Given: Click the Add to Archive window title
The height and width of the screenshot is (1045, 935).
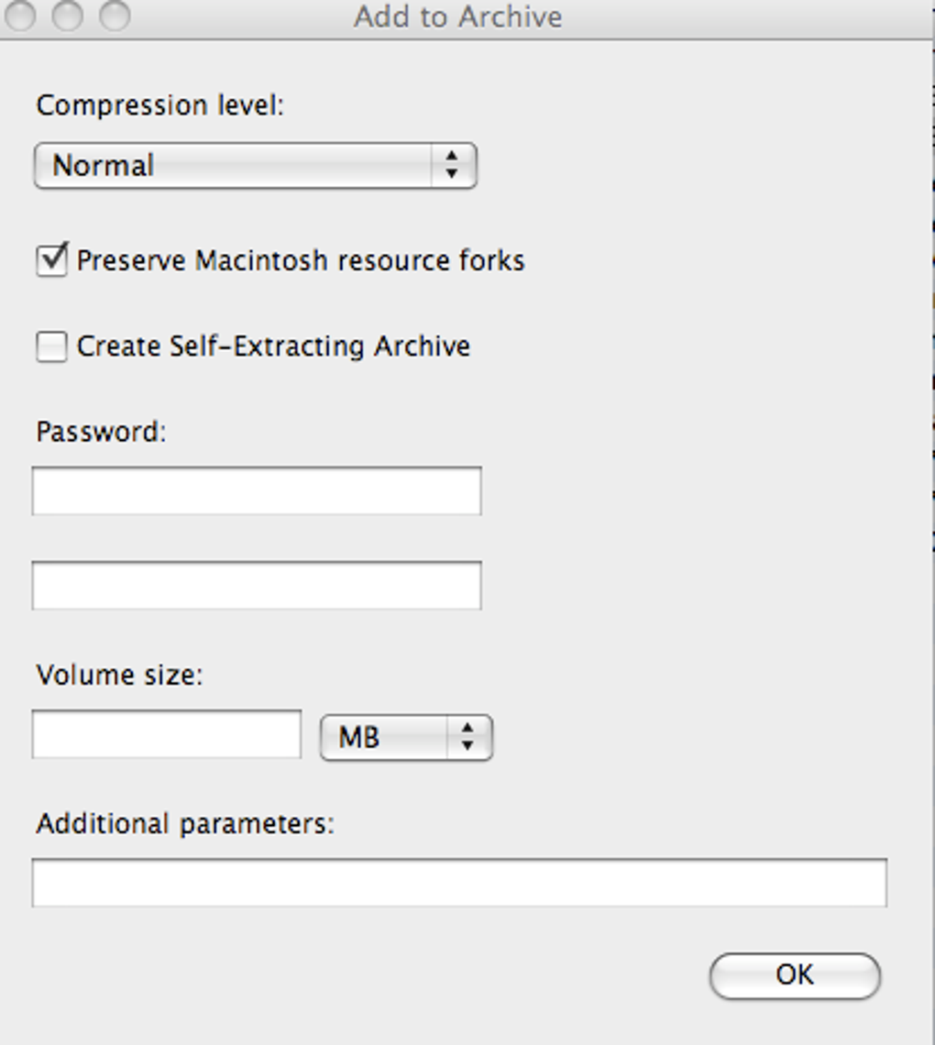Looking at the screenshot, I should pos(458,16).
